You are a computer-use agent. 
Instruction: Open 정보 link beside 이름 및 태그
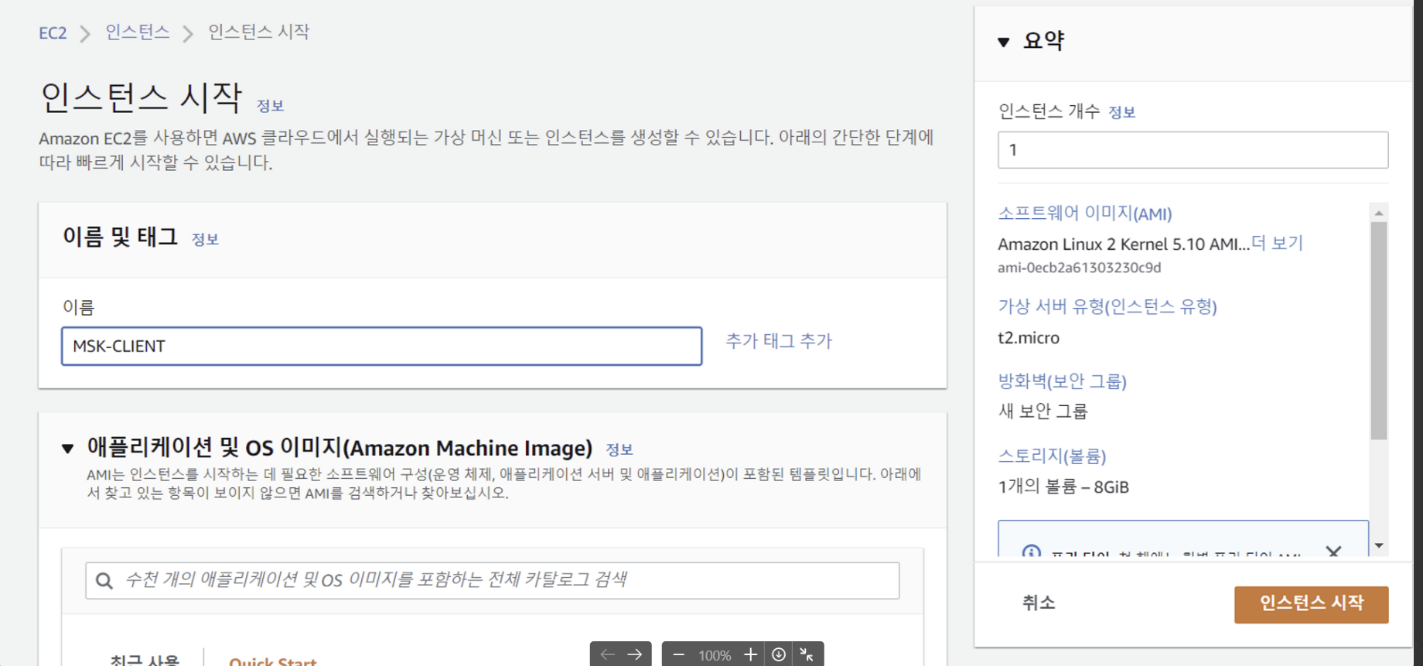pyautogui.click(x=205, y=240)
